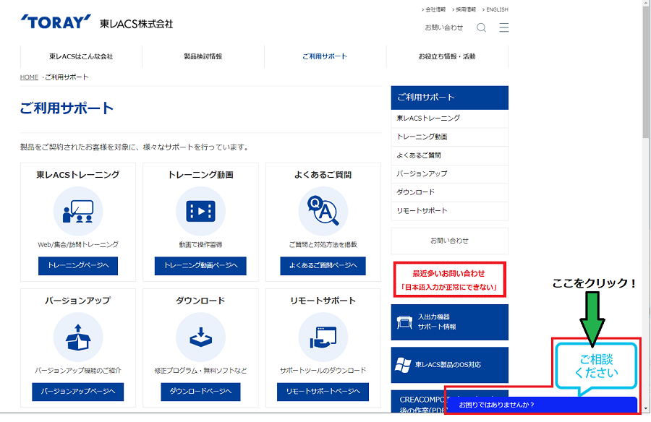
Task: Click the TORAY logo
Action: (x=56, y=22)
